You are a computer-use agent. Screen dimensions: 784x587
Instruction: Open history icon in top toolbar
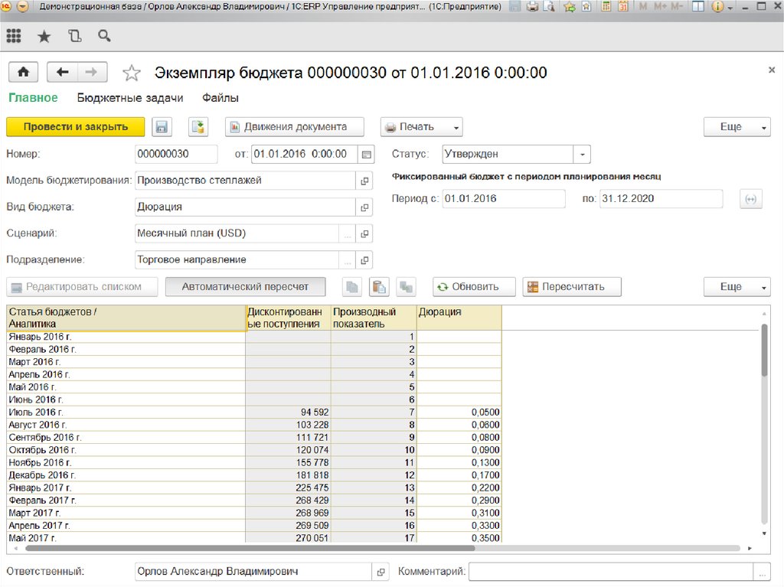point(74,36)
